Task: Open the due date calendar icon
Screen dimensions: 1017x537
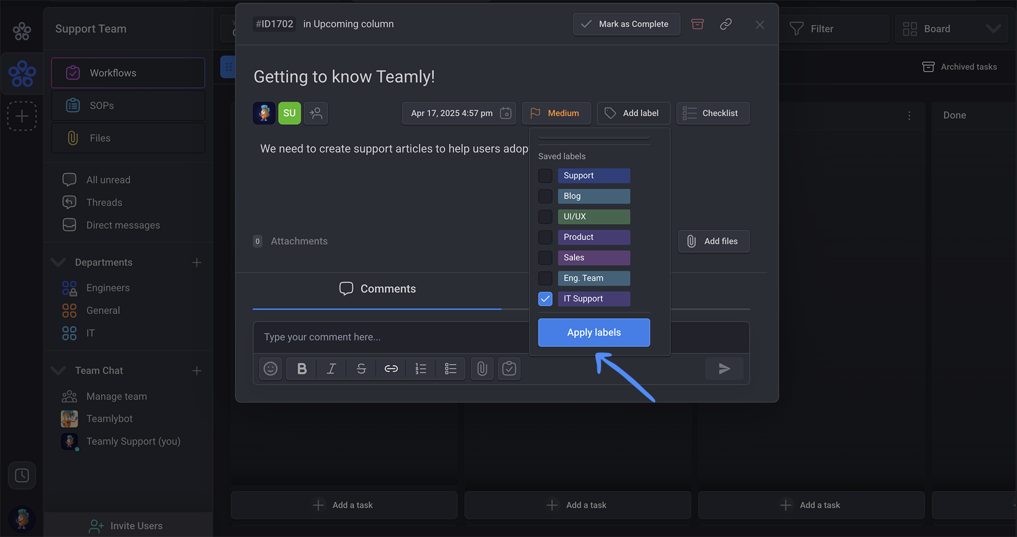Action: click(x=506, y=113)
